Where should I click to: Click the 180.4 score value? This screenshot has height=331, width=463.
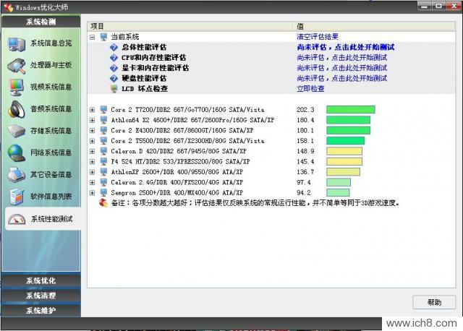(305, 120)
